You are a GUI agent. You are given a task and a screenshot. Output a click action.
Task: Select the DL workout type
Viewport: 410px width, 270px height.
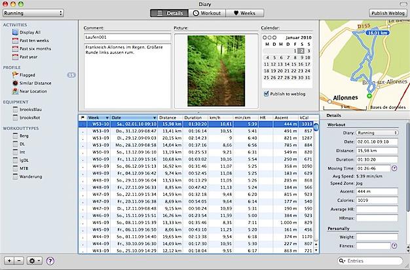click(19, 144)
